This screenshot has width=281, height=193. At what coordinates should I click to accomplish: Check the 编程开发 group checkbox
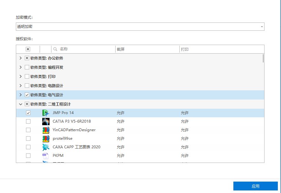click(27, 67)
